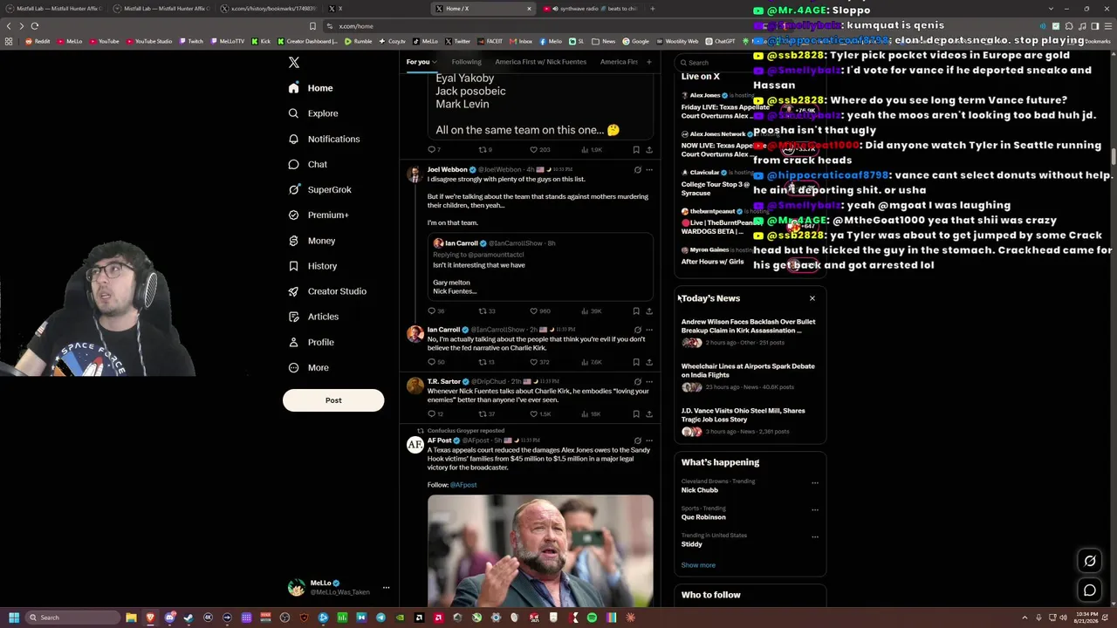
Task: Open more options on Ian Carroll's post
Action: [x=649, y=330]
